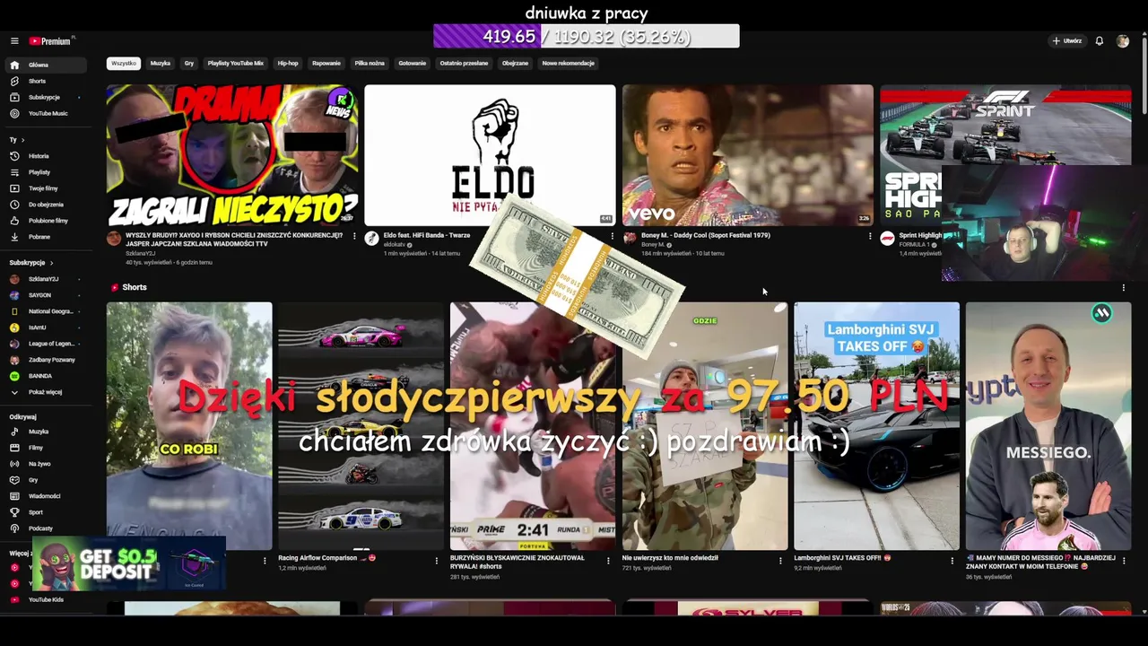Open BANNDA subscription channel
The height and width of the screenshot is (646, 1148).
click(48, 376)
